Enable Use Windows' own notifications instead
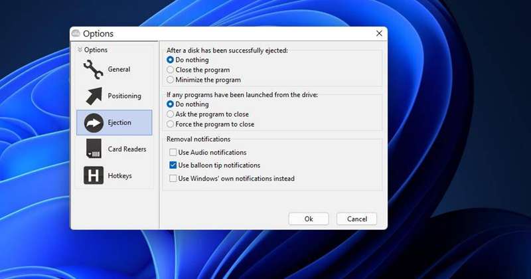The height and width of the screenshot is (279, 531). [x=173, y=179]
